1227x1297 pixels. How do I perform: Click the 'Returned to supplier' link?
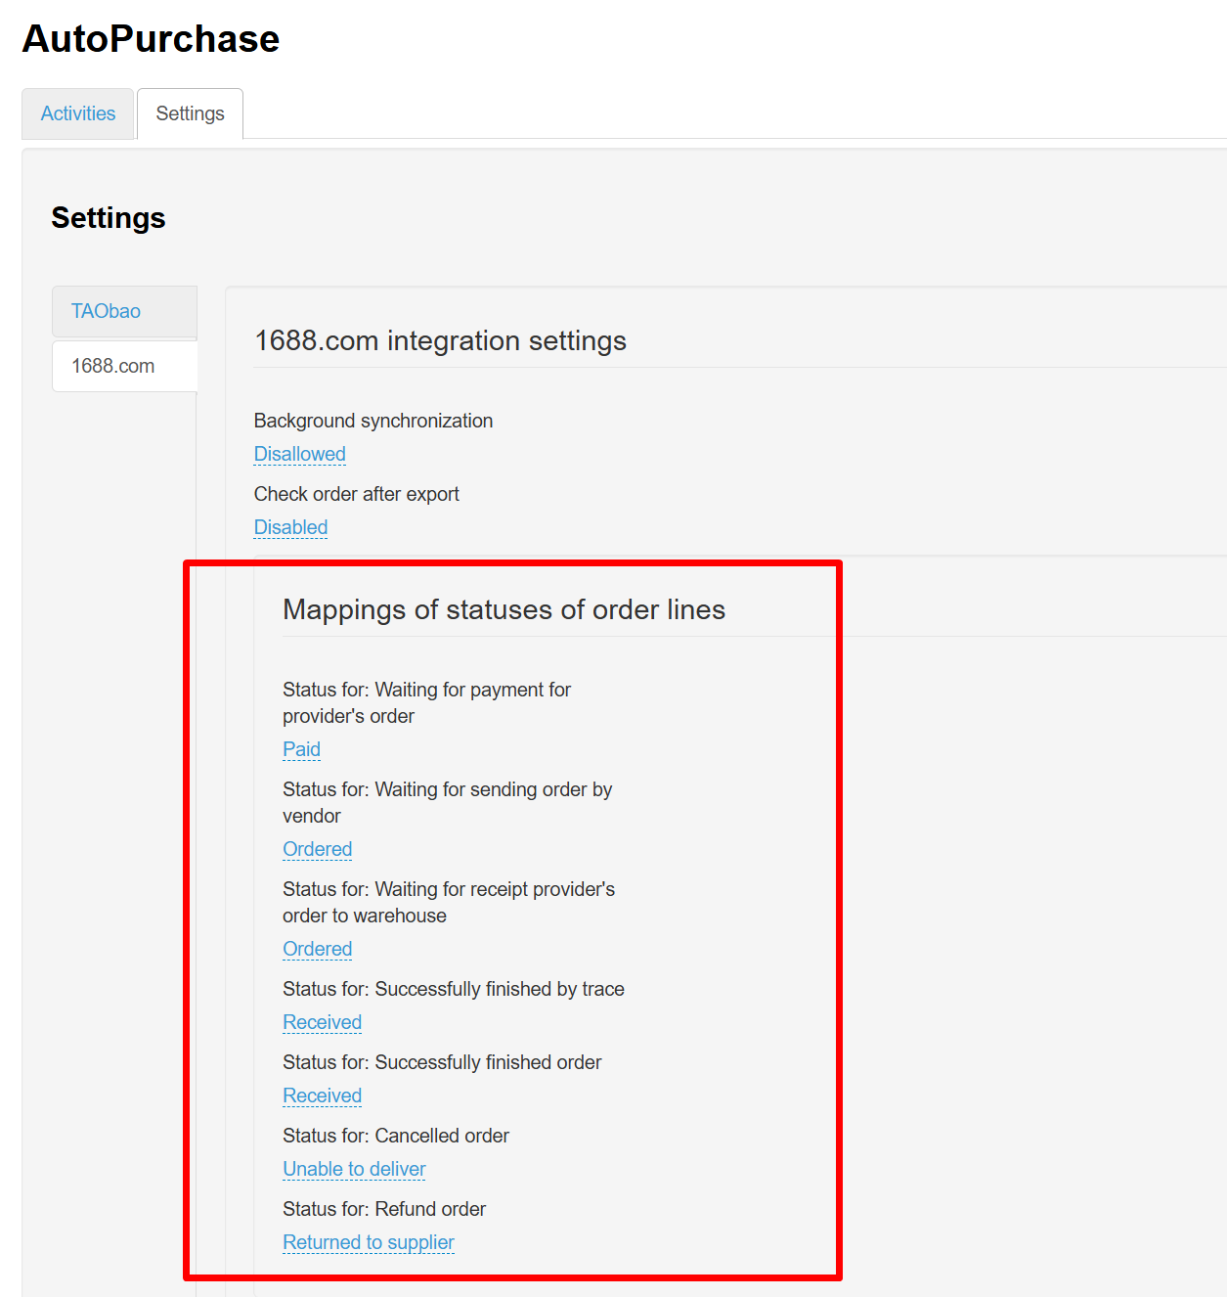click(369, 1242)
